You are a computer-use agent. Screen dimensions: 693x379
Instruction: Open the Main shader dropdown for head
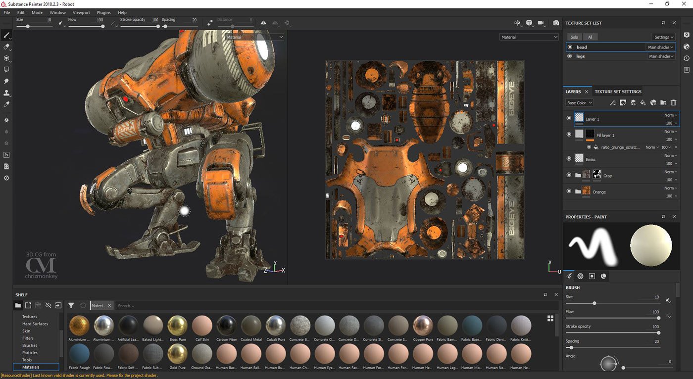tap(661, 47)
